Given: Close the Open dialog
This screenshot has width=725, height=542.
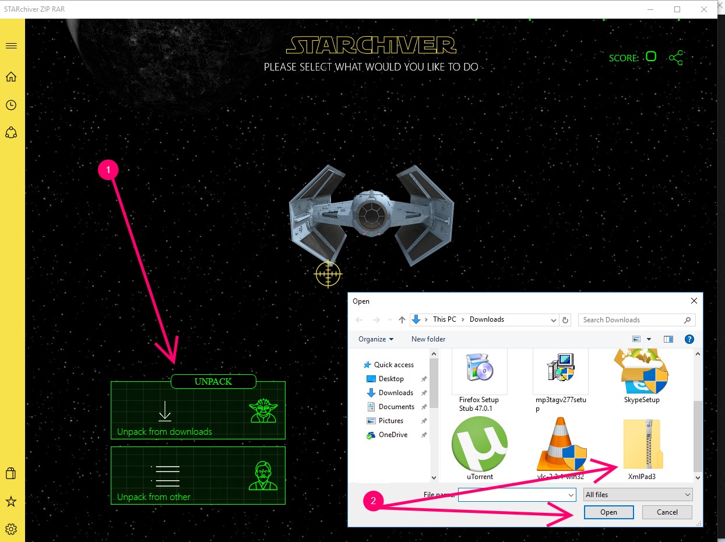Looking at the screenshot, I should coord(694,301).
